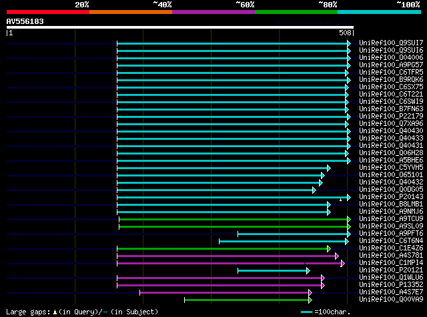This screenshot has height=317, width=427.
Task: Select the UniRef100_C1MPI4 label
Action: tap(391, 263)
